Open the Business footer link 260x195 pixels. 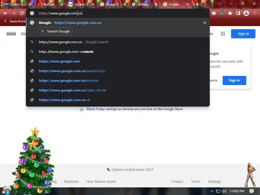[x=71, y=182]
